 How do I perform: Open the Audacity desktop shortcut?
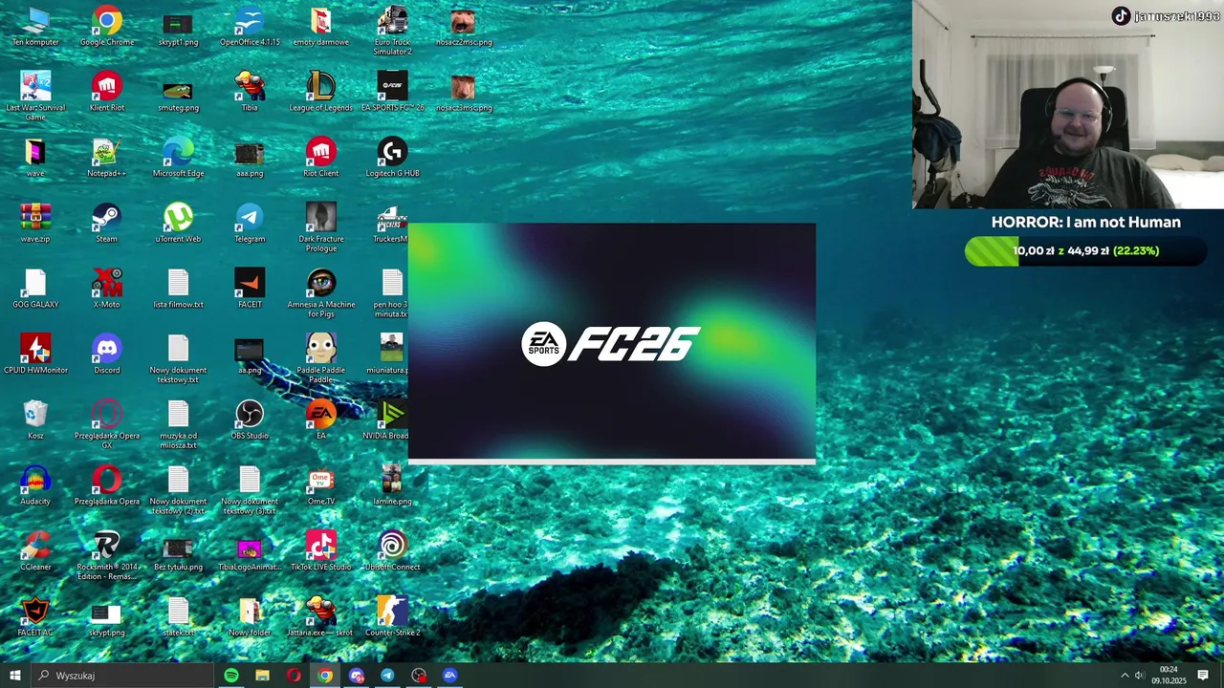click(x=35, y=485)
